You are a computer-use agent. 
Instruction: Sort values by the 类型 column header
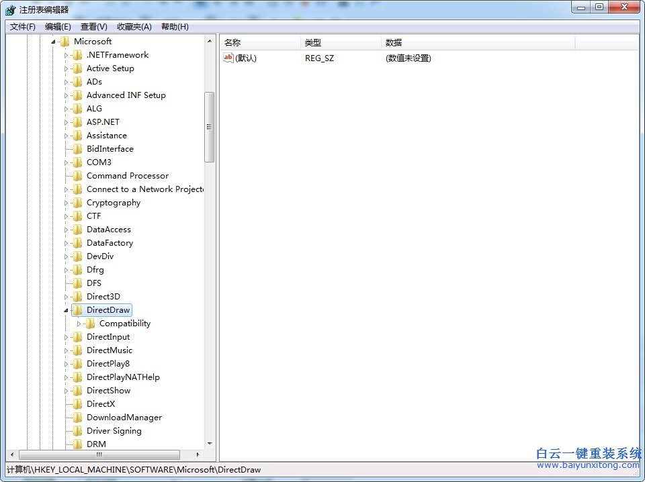[312, 42]
